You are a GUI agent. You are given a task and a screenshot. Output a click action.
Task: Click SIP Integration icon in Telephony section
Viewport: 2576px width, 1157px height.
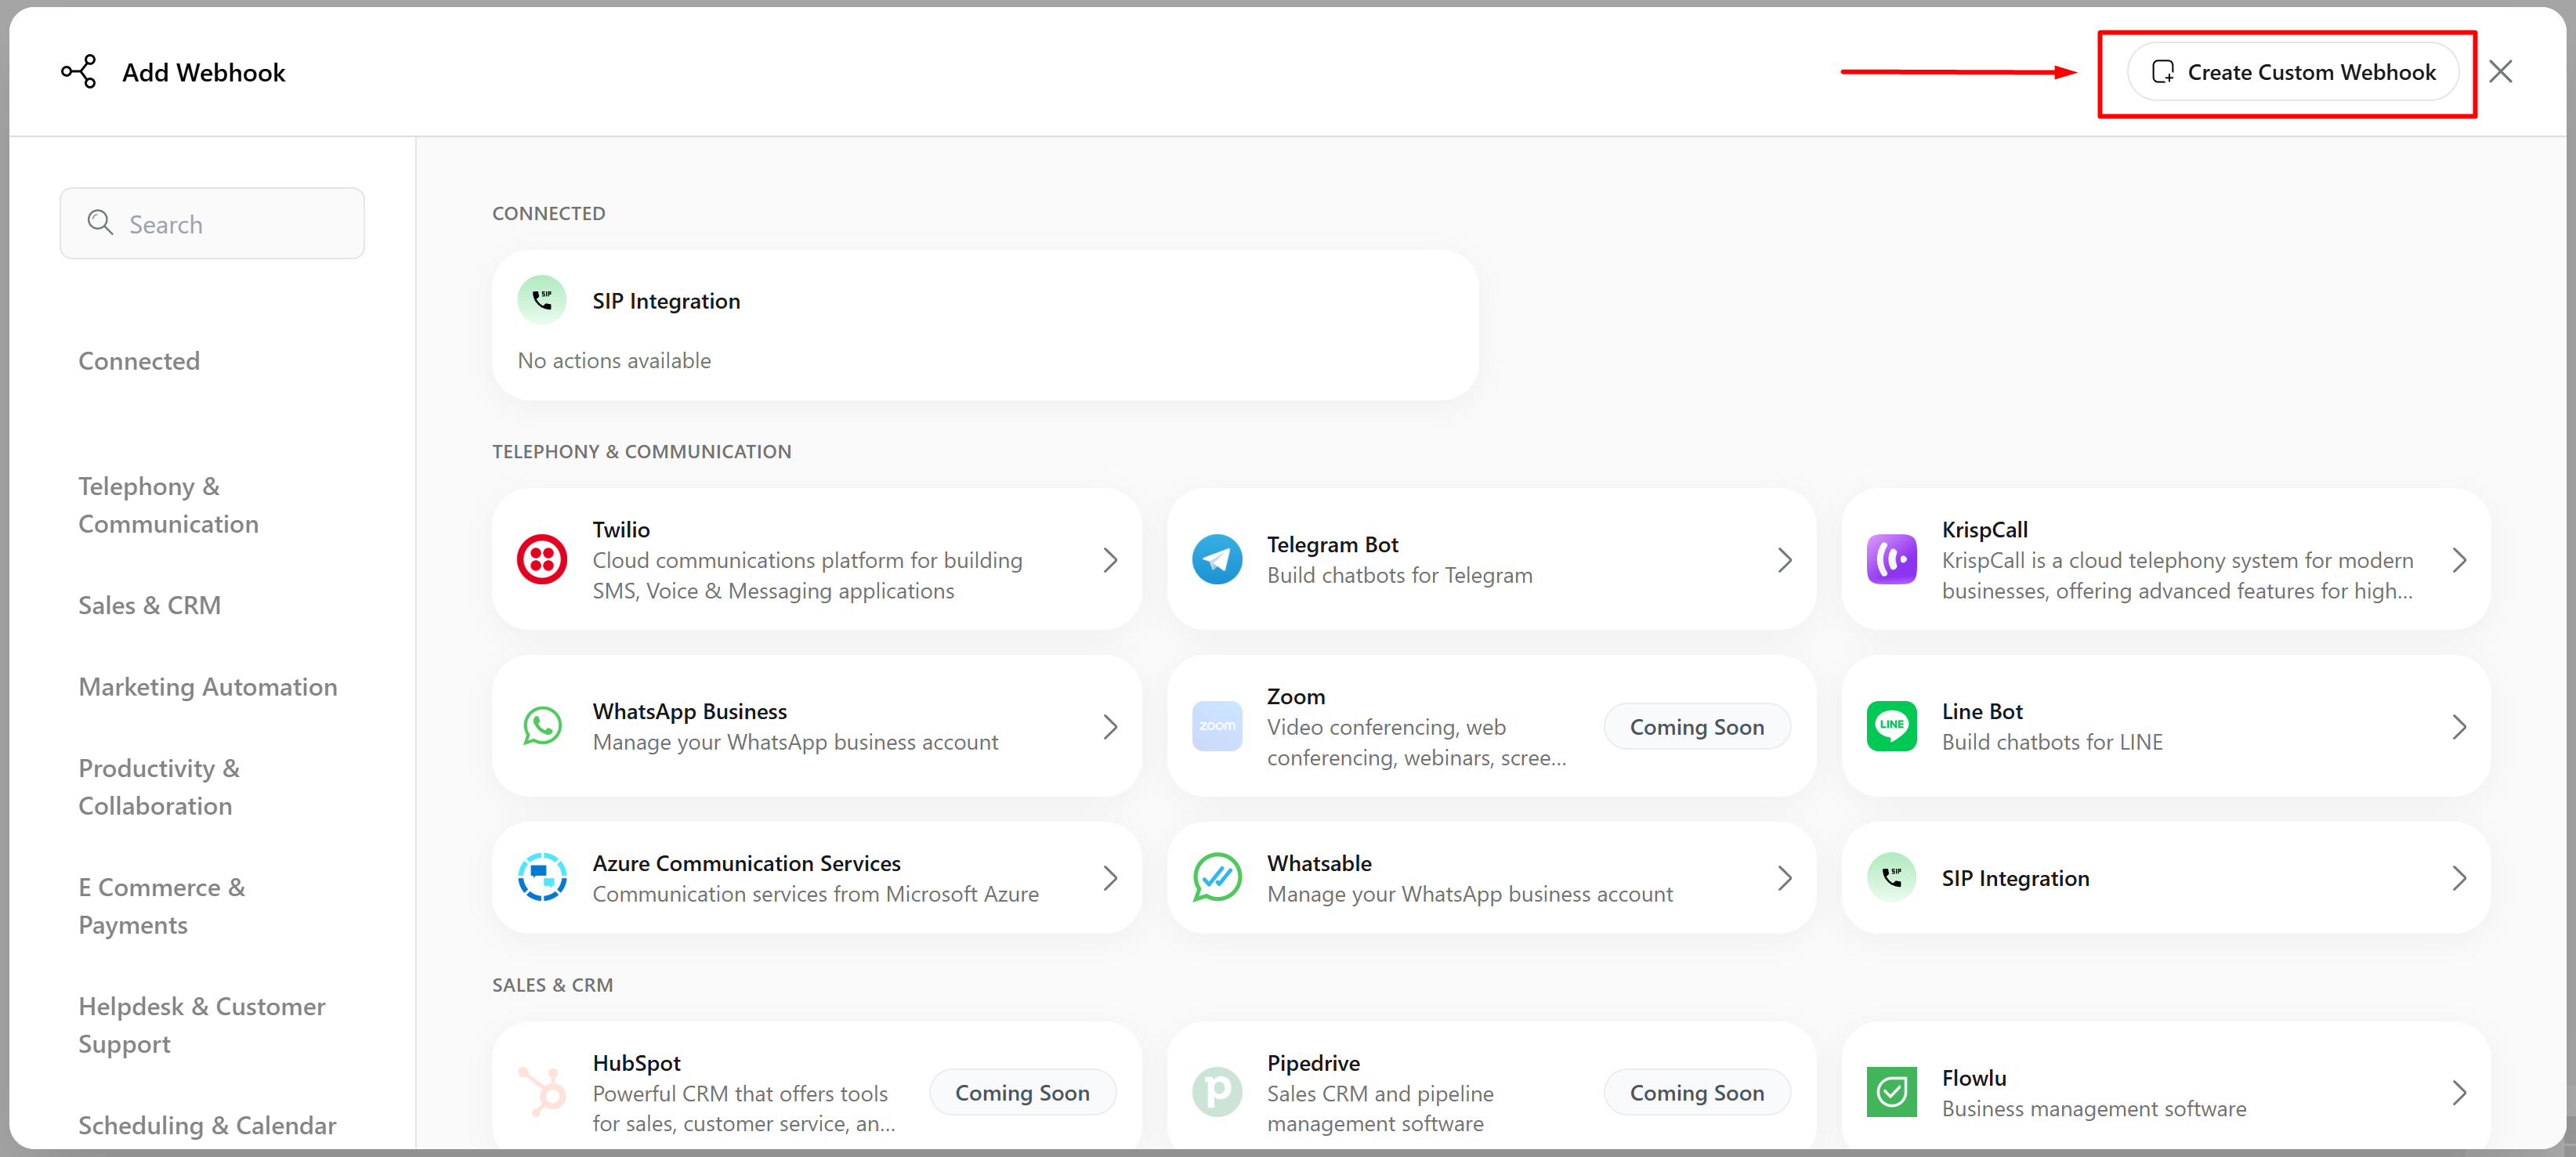[x=1891, y=877]
